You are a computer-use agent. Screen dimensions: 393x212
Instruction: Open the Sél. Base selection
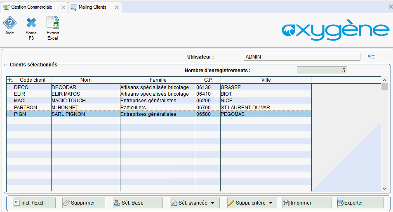138,203
